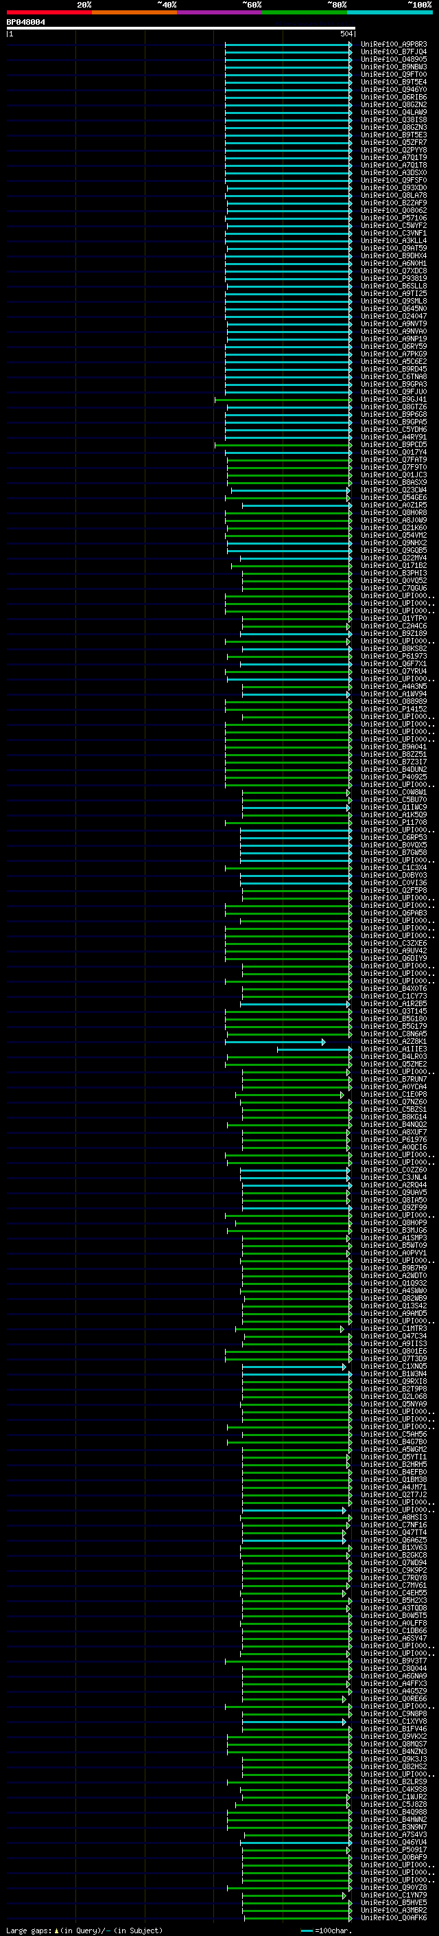Open the UniRef100_A3KLL4 hit

(x=393, y=240)
